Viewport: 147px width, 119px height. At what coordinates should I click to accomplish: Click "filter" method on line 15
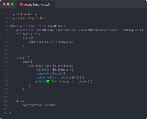[42, 70]
